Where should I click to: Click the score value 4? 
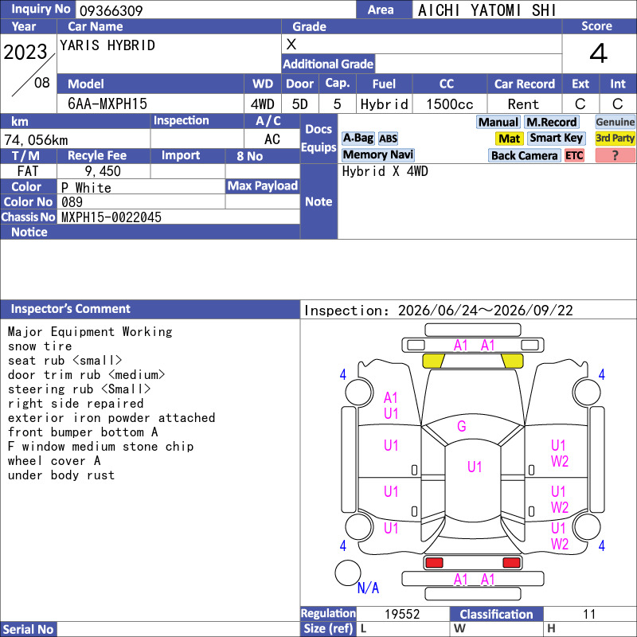(x=599, y=53)
